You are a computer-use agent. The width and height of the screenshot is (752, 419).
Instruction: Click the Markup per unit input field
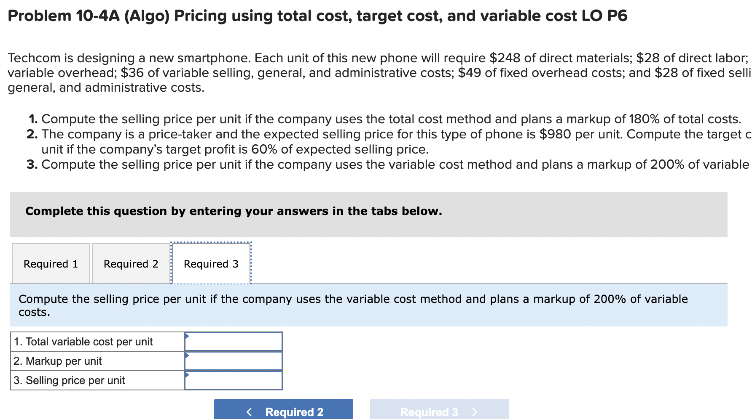(x=234, y=361)
